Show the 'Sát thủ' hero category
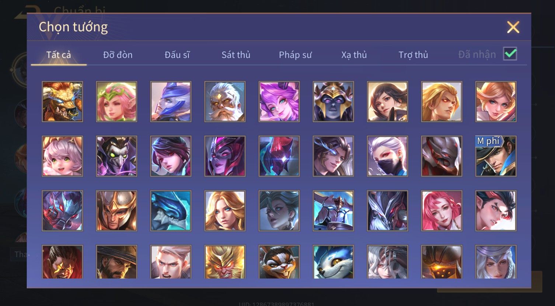The height and width of the screenshot is (306, 555). 236,55
